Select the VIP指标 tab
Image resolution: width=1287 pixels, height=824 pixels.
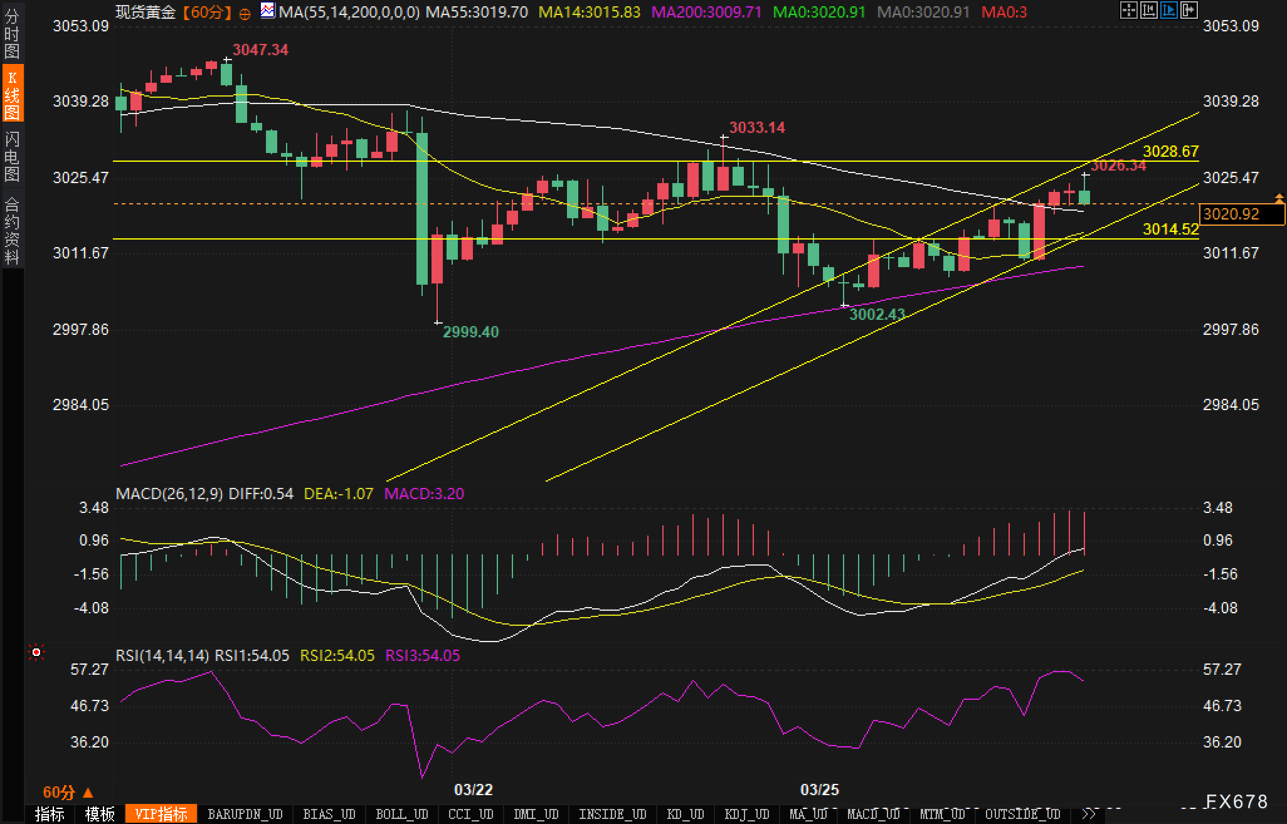pyautogui.click(x=161, y=814)
